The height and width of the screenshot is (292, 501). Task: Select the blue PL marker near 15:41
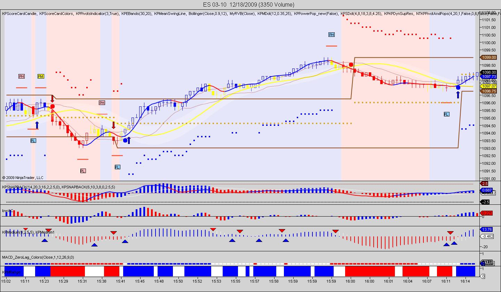click(117, 167)
